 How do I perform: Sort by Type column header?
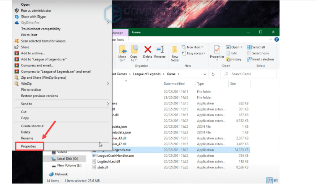click(x=200, y=84)
